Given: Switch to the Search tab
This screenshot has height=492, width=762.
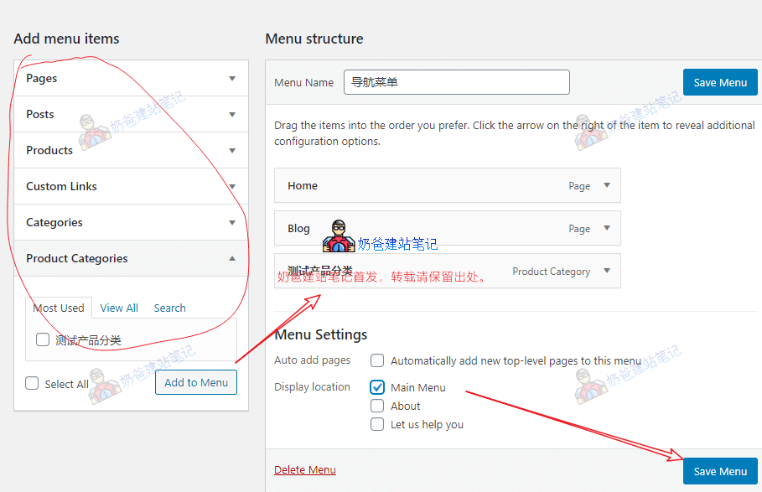Looking at the screenshot, I should coord(169,308).
